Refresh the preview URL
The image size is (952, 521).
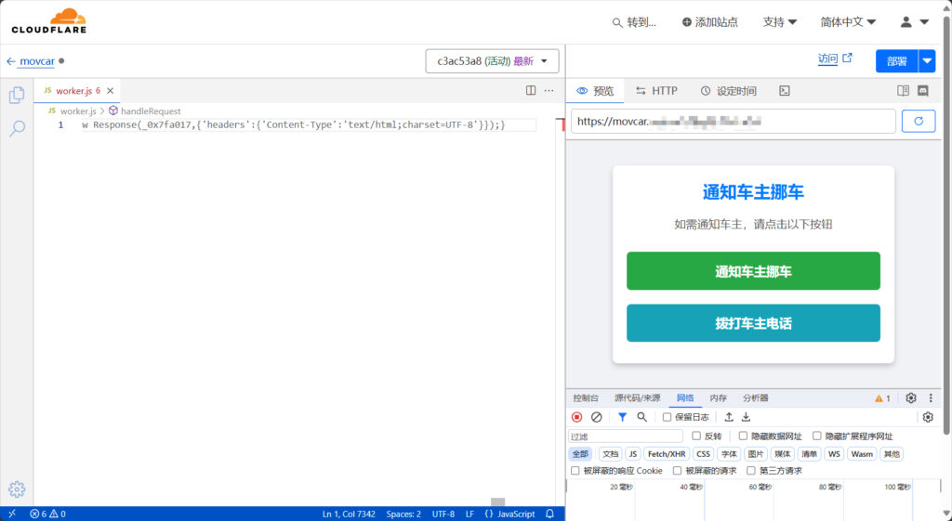tap(918, 122)
